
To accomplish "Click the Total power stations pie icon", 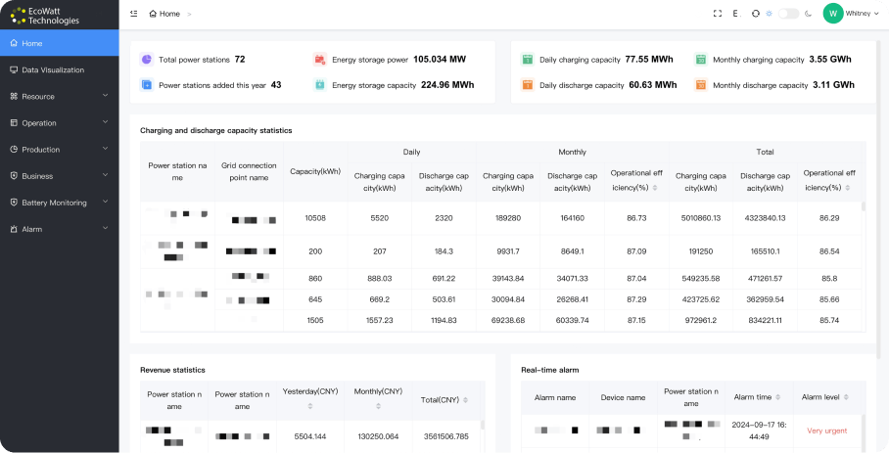I will 146,60.
